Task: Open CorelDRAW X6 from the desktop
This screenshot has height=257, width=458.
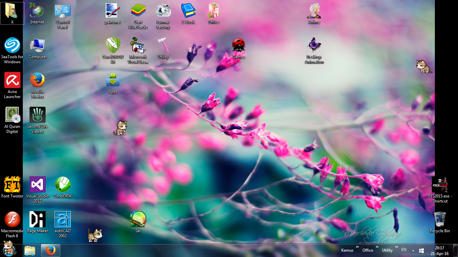Action: (x=113, y=46)
